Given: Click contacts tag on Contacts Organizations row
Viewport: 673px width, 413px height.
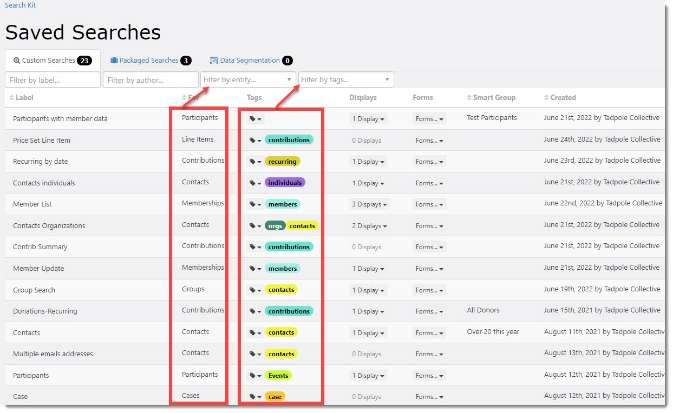Looking at the screenshot, I should coord(302,226).
